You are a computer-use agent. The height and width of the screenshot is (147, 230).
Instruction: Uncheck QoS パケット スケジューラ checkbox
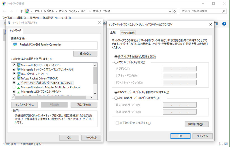pos(14,74)
